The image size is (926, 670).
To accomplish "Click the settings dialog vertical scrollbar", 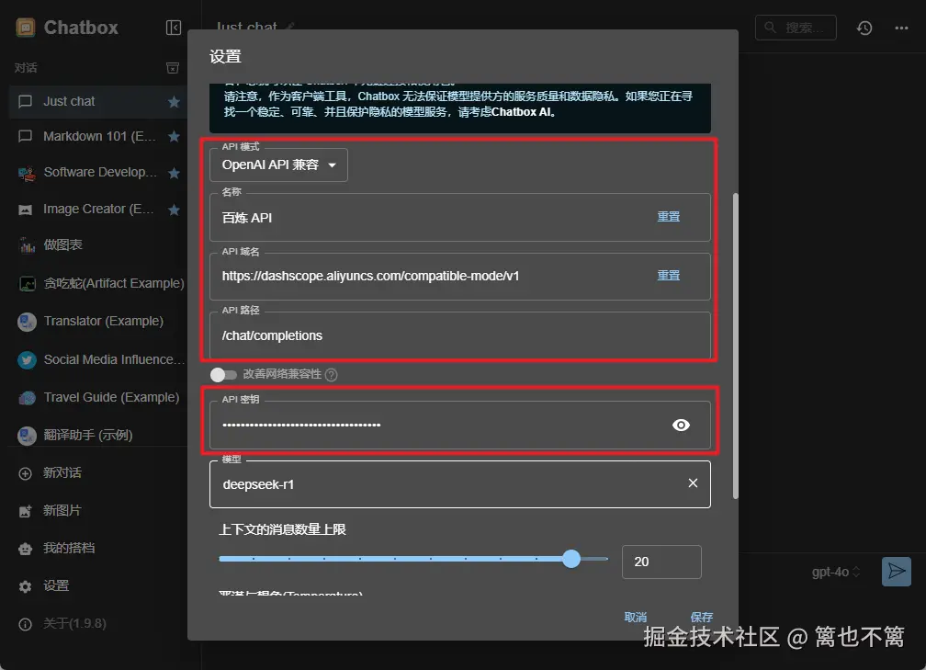I will (735, 346).
